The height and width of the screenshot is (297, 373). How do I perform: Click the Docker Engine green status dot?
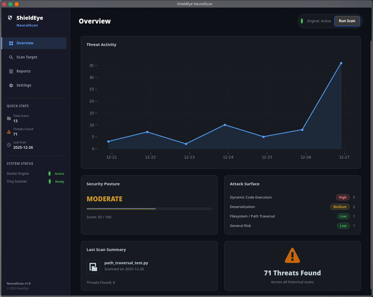(x=49, y=173)
